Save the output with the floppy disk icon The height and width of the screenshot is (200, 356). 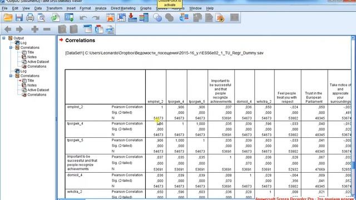pos(19,17)
